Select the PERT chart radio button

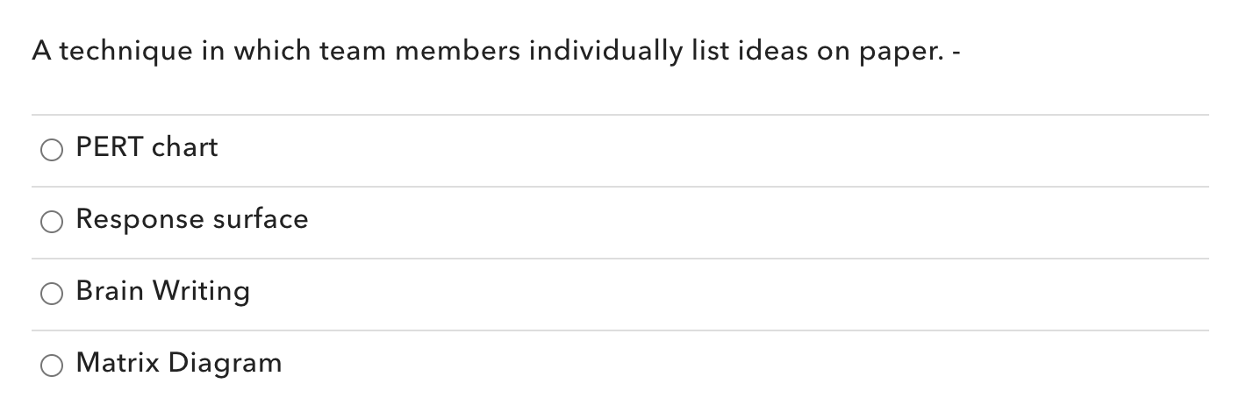(x=52, y=150)
